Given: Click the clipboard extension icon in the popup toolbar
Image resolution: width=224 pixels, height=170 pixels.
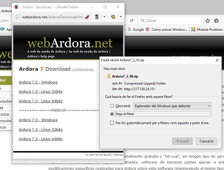Looking at the screenshot, I should point(97,17).
